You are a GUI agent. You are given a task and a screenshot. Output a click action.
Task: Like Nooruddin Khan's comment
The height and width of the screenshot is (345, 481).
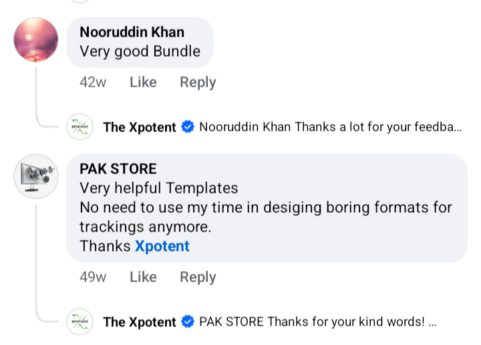coord(143,82)
